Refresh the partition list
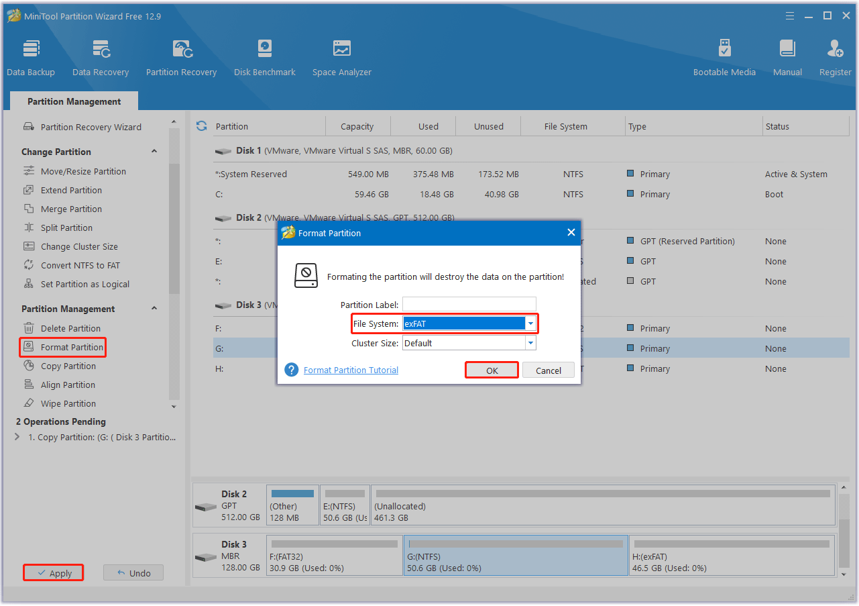Viewport: 859px width, 606px height. coord(201,126)
